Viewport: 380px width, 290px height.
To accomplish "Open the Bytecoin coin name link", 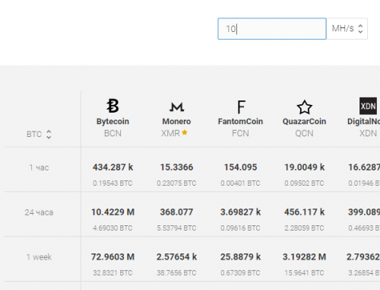I will point(112,122).
